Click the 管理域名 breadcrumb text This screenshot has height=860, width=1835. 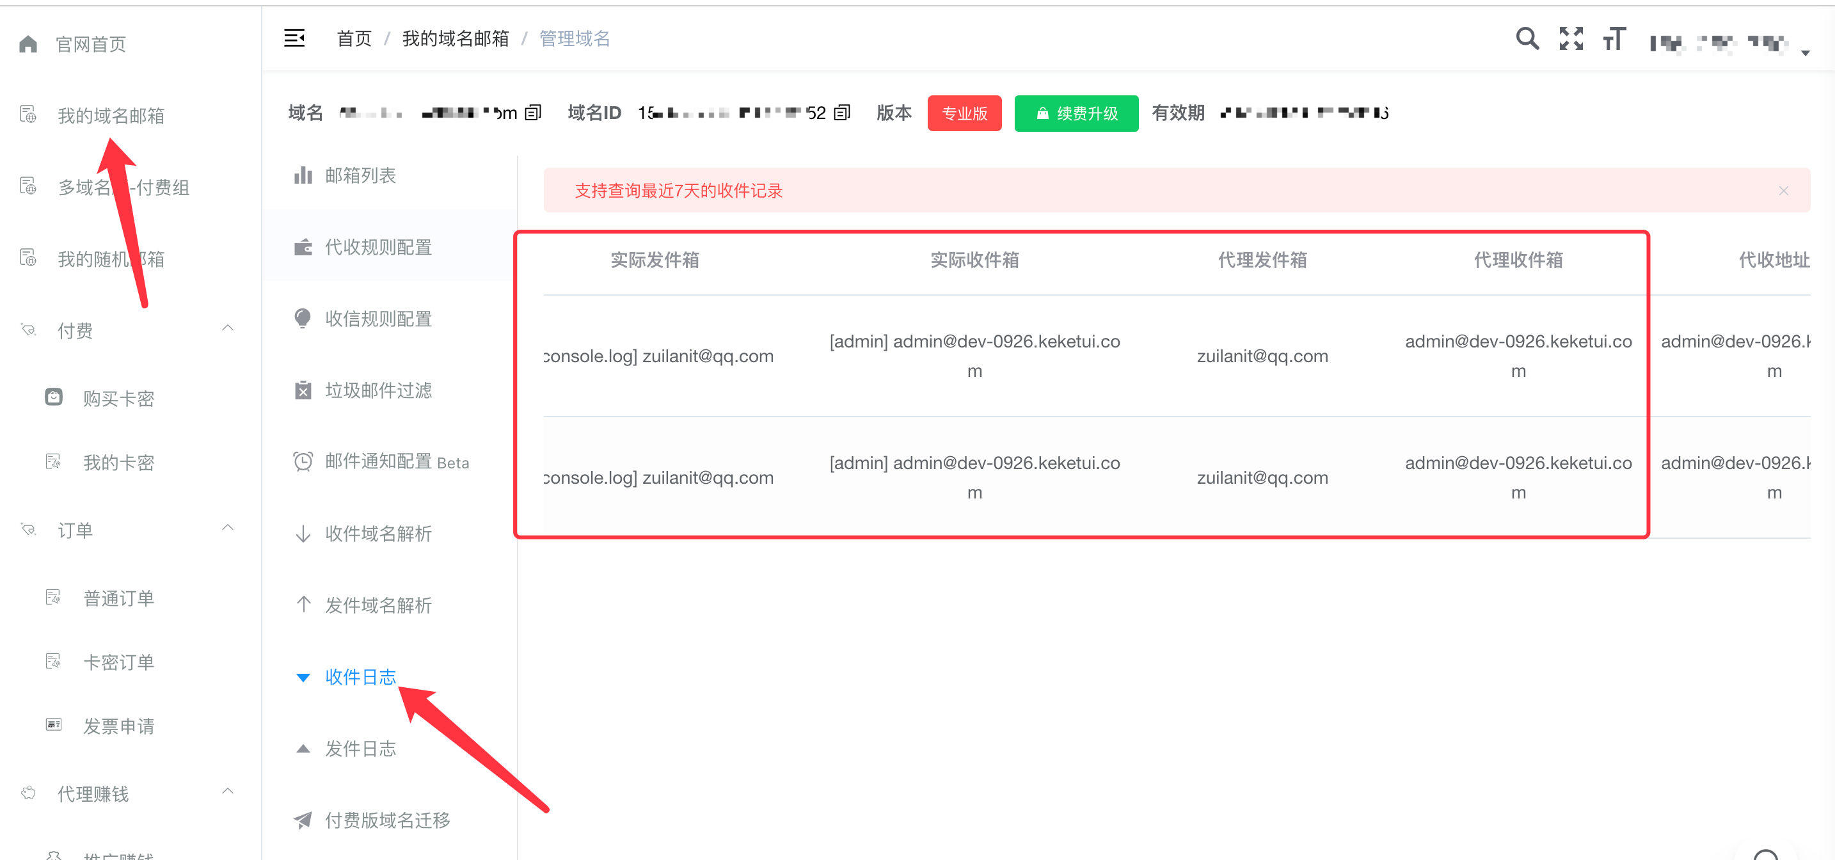(575, 38)
